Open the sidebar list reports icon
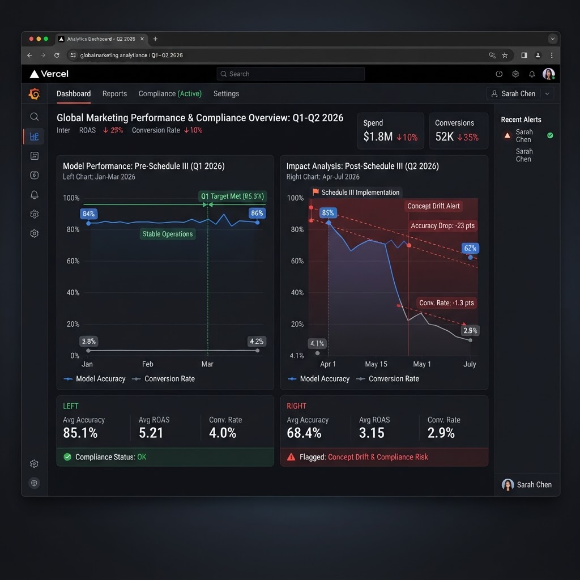The width and height of the screenshot is (580, 580). pos(35,156)
